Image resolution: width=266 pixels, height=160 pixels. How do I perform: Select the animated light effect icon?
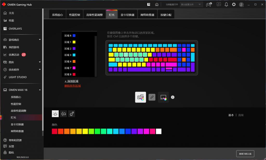coord(63,114)
